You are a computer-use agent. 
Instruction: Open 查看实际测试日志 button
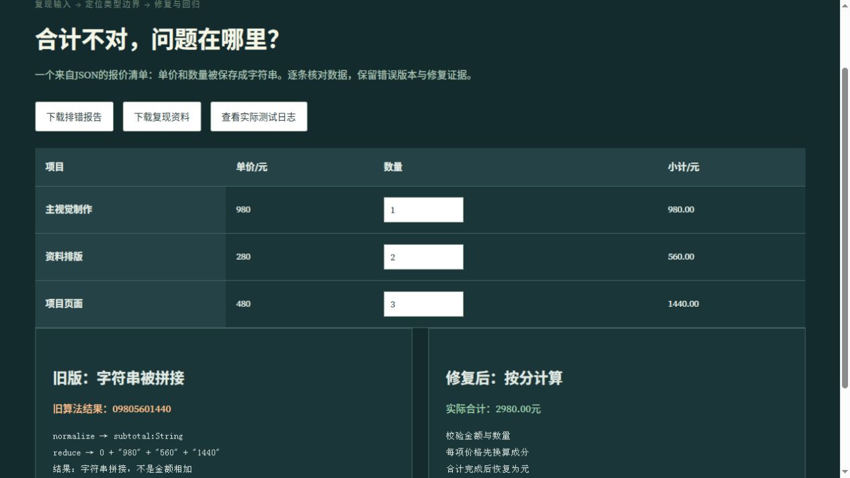click(x=259, y=117)
